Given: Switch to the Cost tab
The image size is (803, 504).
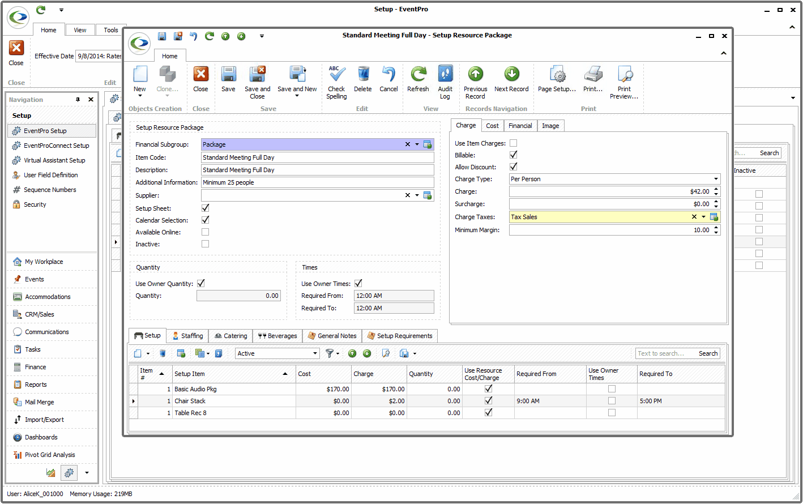Looking at the screenshot, I should [x=493, y=126].
